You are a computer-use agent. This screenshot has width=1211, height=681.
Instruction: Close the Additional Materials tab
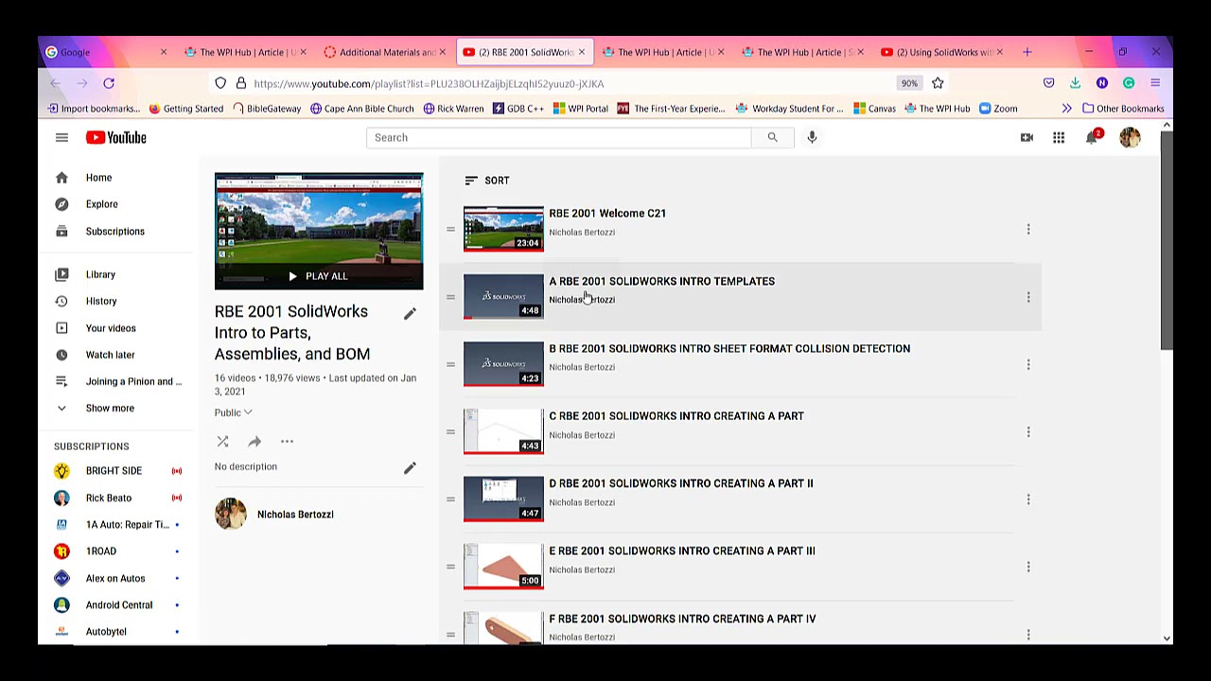pos(442,52)
